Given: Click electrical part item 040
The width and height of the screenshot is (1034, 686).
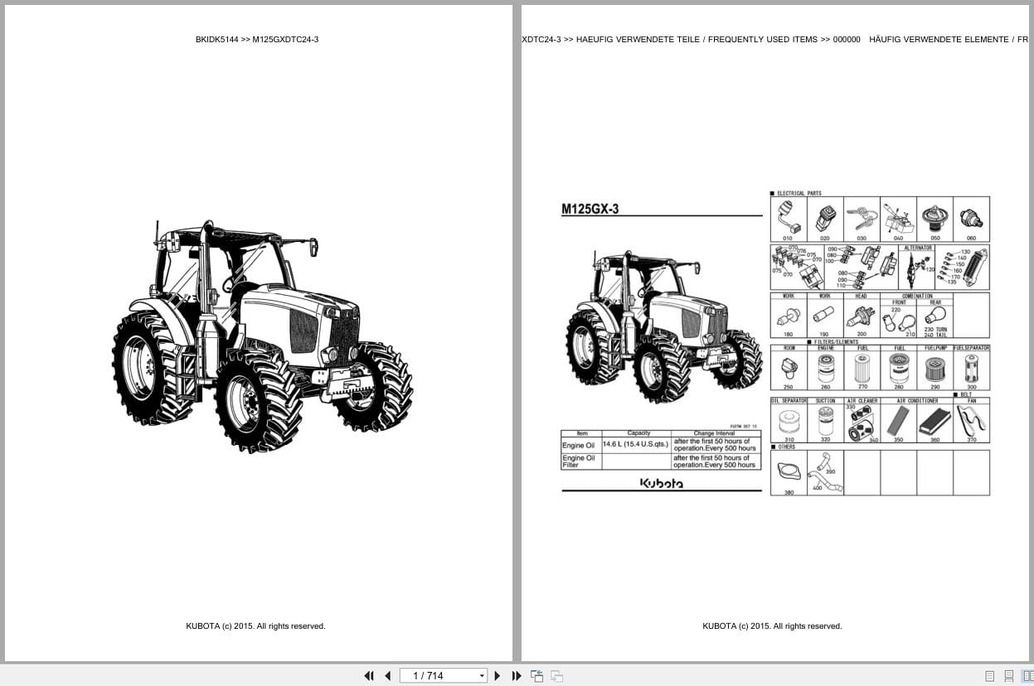Looking at the screenshot, I should click(x=898, y=219).
